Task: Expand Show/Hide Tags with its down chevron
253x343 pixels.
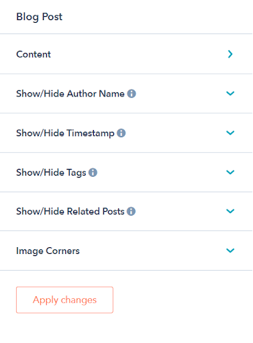Action: coord(230,172)
